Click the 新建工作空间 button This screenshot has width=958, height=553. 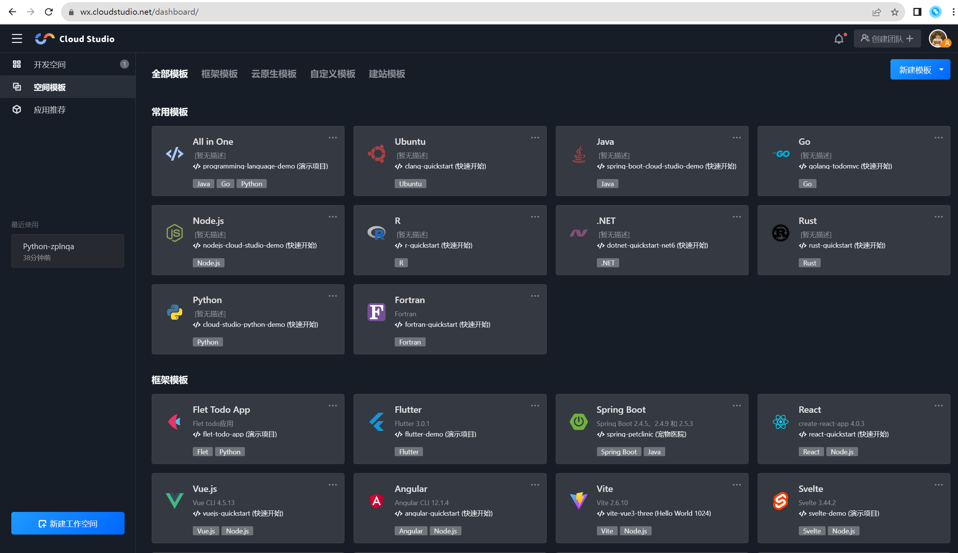68,523
